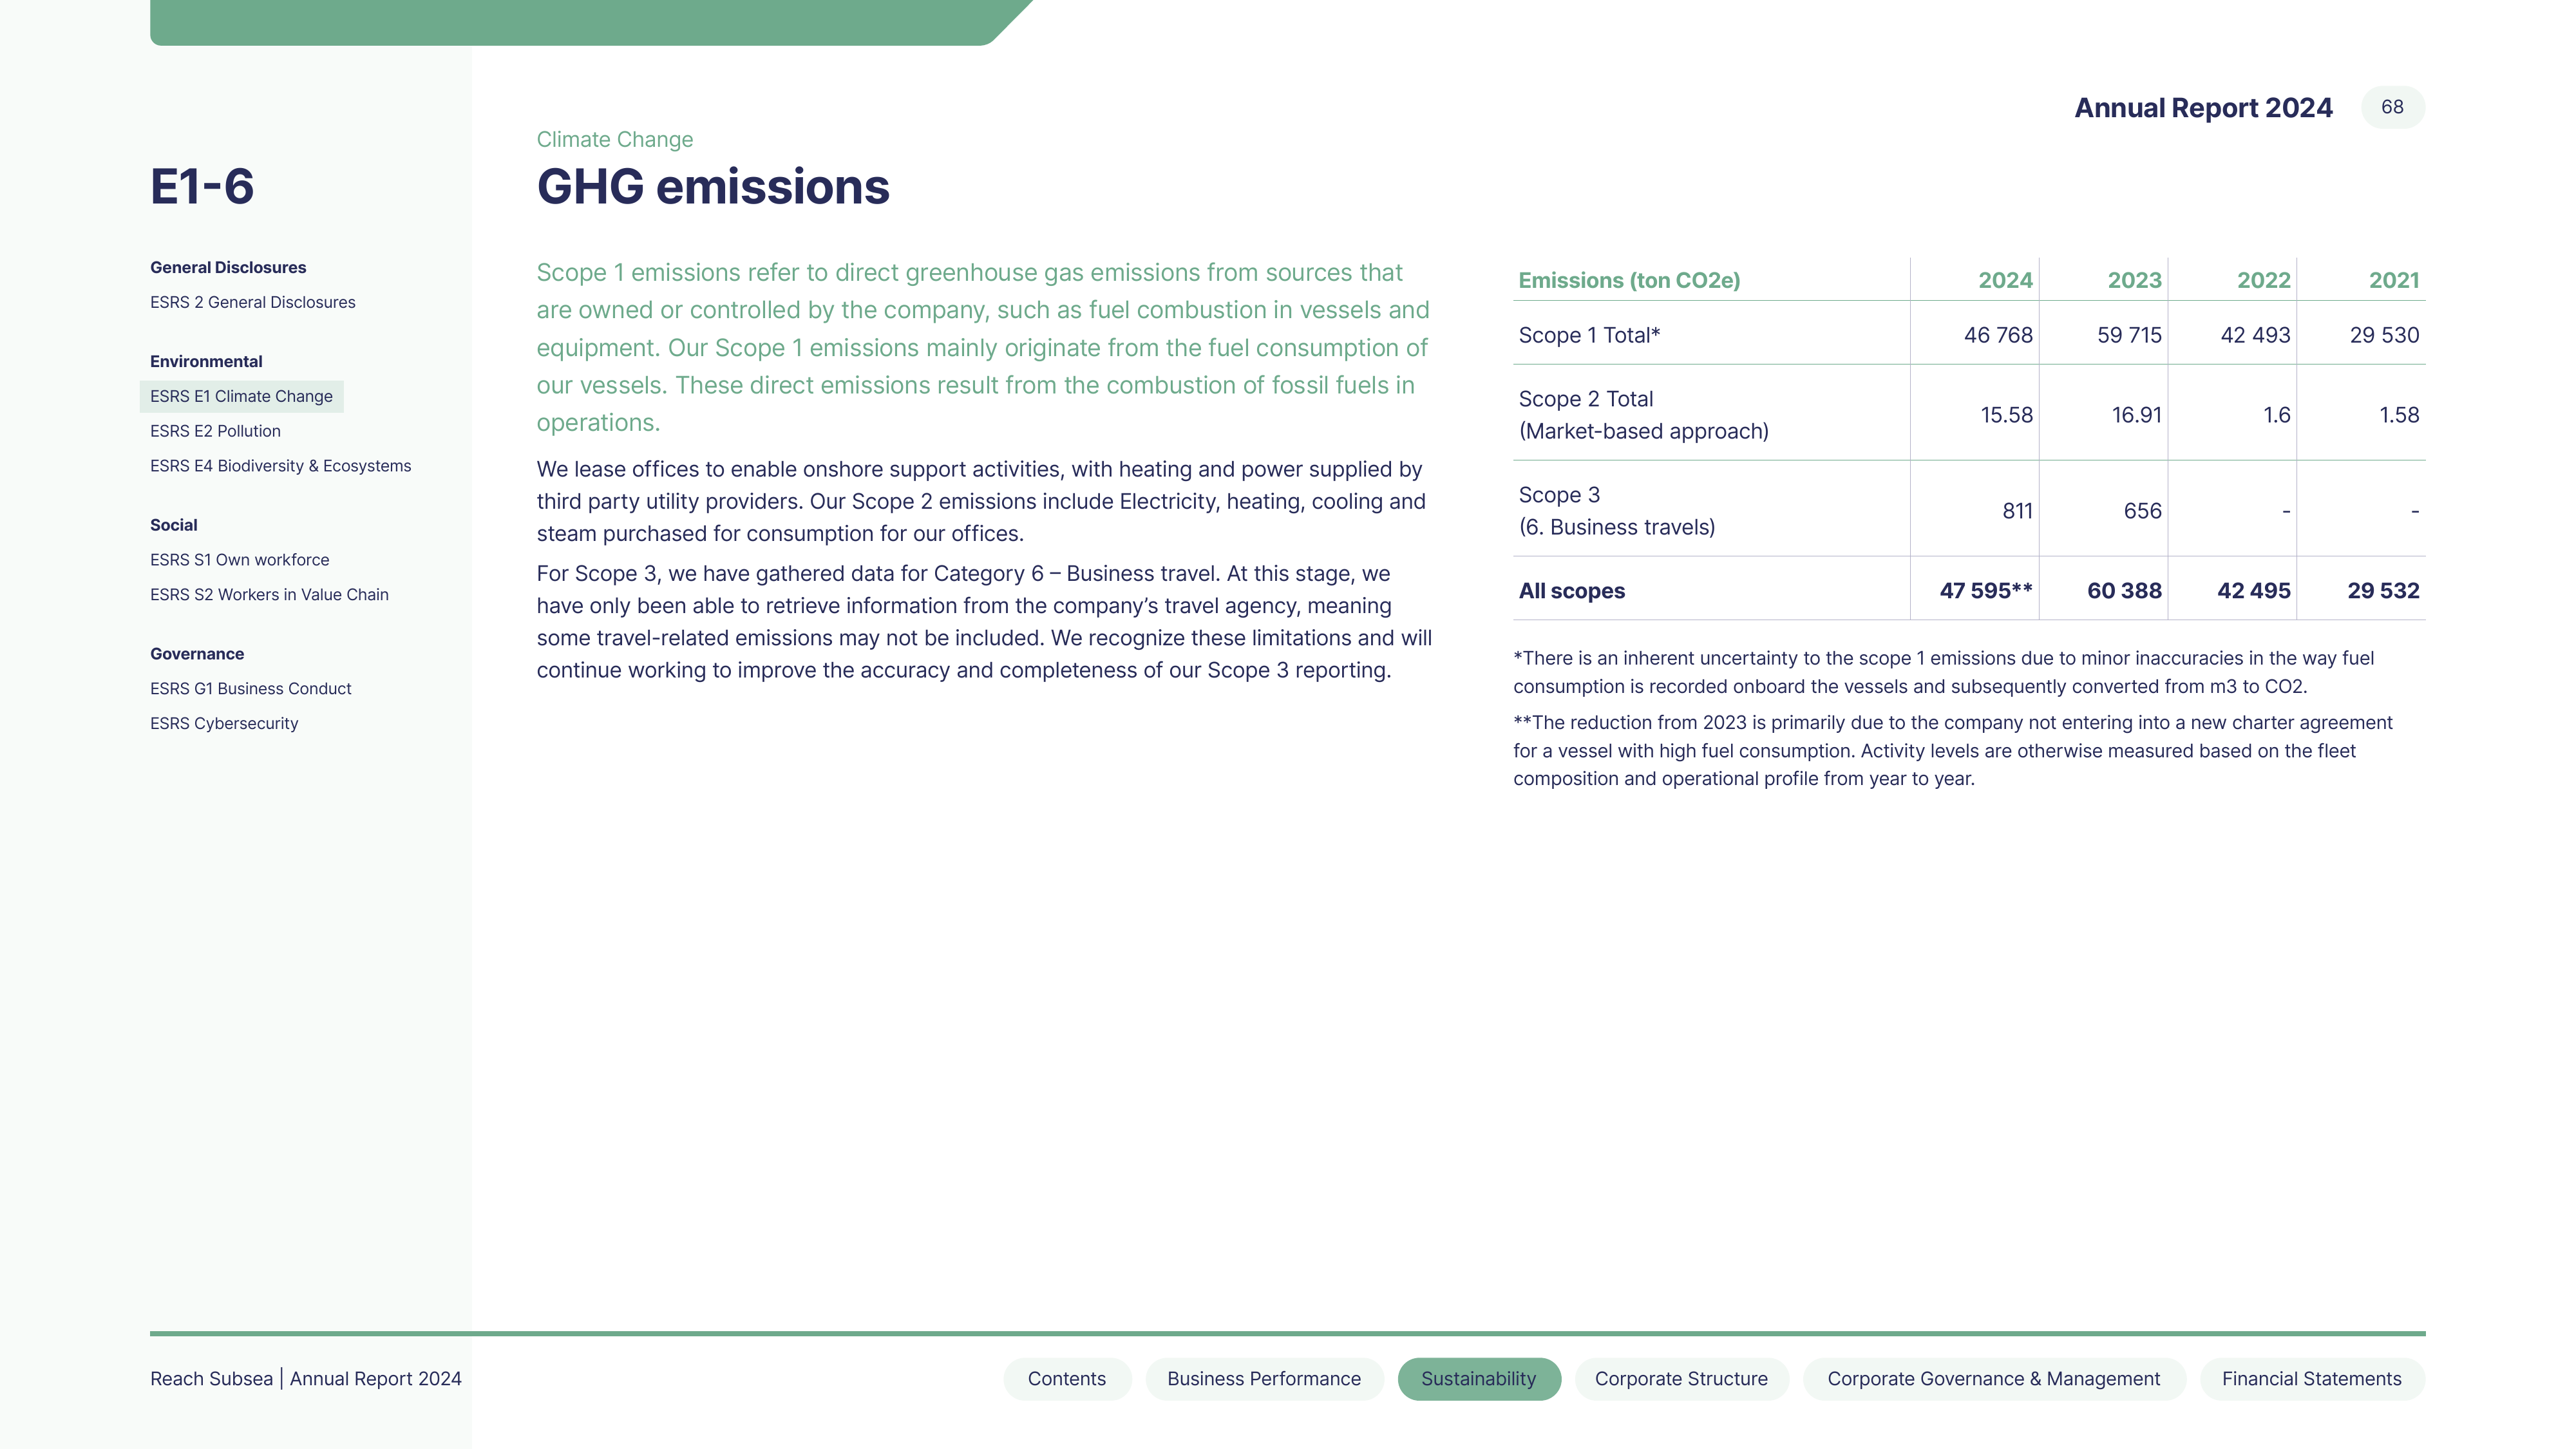The height and width of the screenshot is (1449, 2576).
Task: Click Emissions (ton CO2e) table header
Action: pyautogui.click(x=1629, y=281)
